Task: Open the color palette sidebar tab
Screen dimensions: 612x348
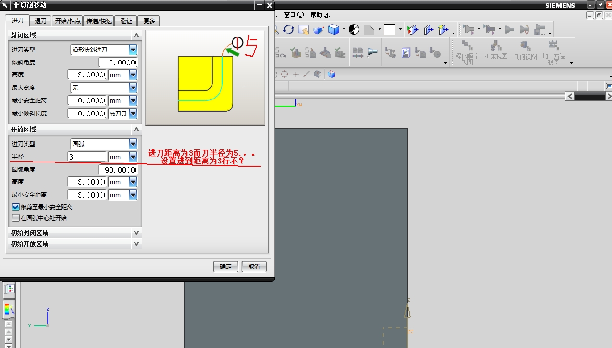Action: point(10,309)
